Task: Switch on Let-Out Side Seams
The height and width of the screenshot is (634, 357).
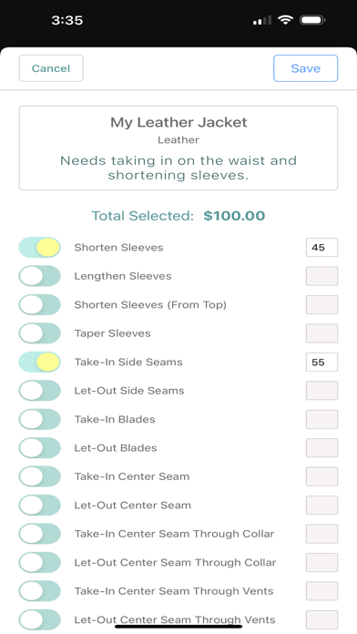Action: [x=40, y=391]
